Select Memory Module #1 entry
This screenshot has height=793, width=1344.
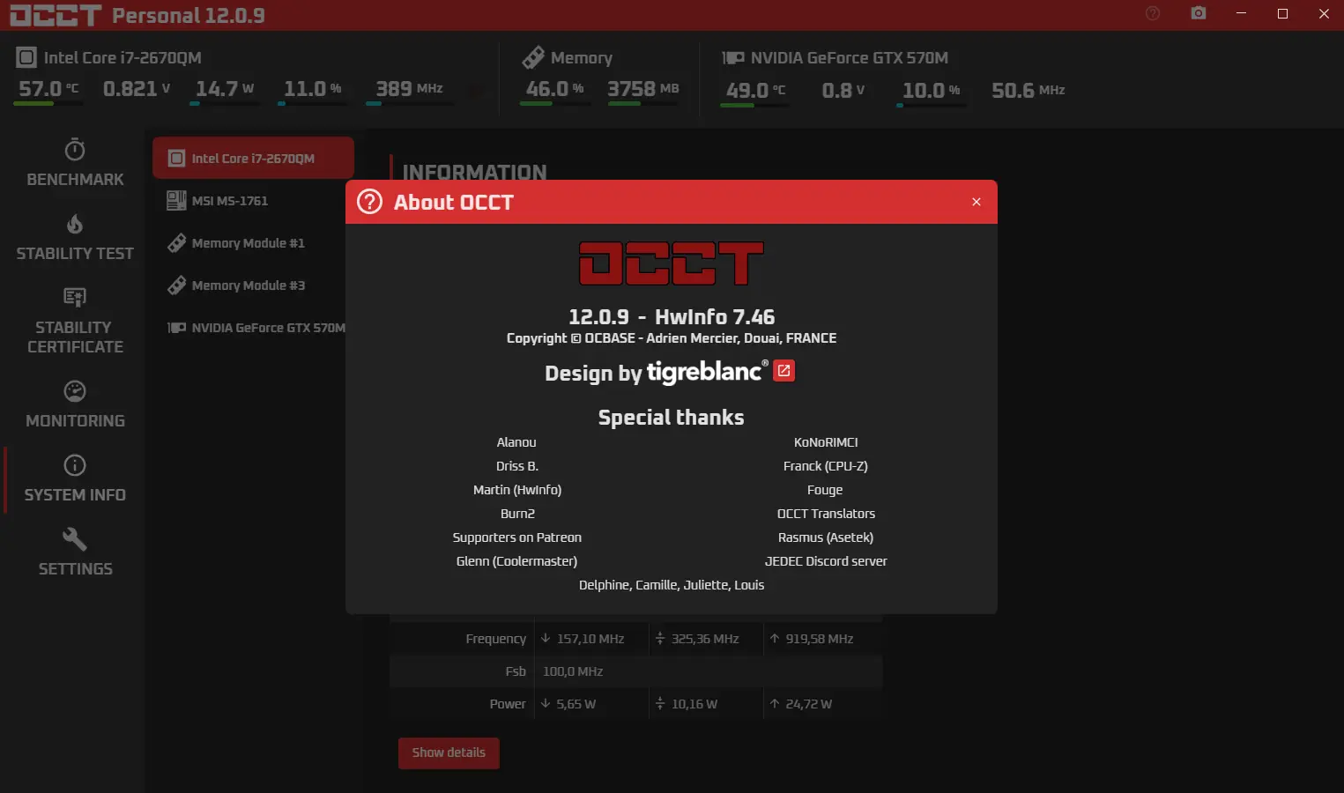pyautogui.click(x=253, y=243)
